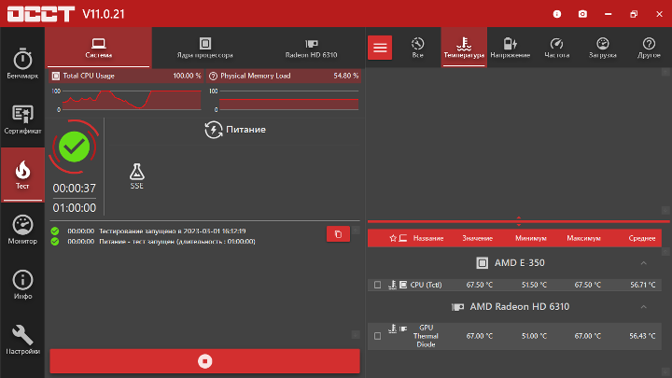Open the red hamburger menu button

pos(380,48)
